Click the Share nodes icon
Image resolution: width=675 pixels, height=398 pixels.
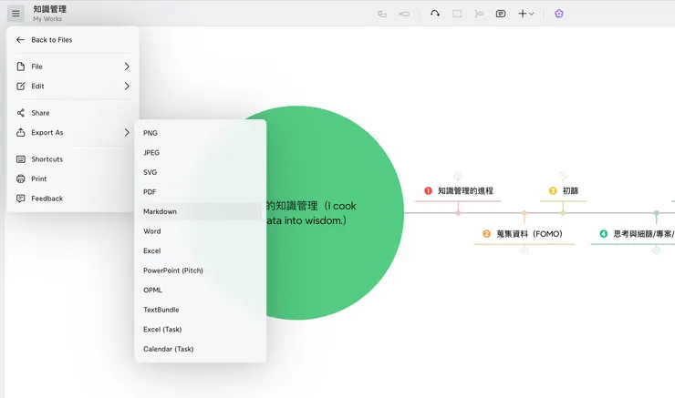coord(21,113)
